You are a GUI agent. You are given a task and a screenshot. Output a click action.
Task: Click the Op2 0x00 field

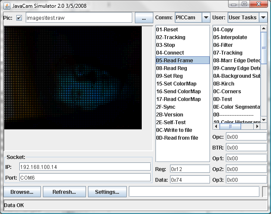tap(247, 169)
